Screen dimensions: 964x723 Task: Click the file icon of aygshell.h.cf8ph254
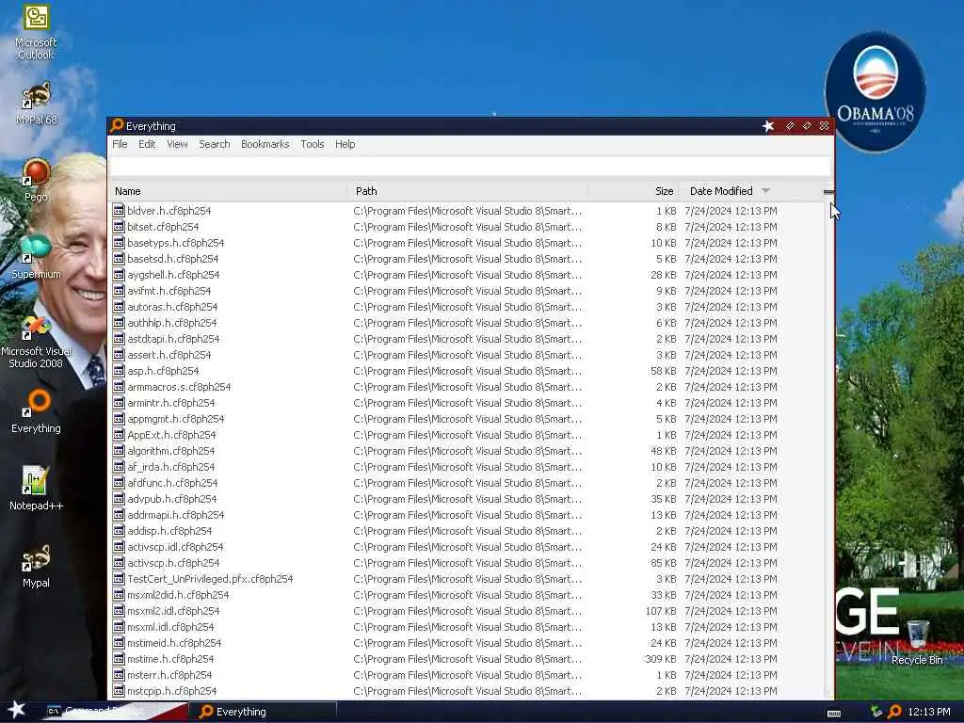[x=119, y=274]
